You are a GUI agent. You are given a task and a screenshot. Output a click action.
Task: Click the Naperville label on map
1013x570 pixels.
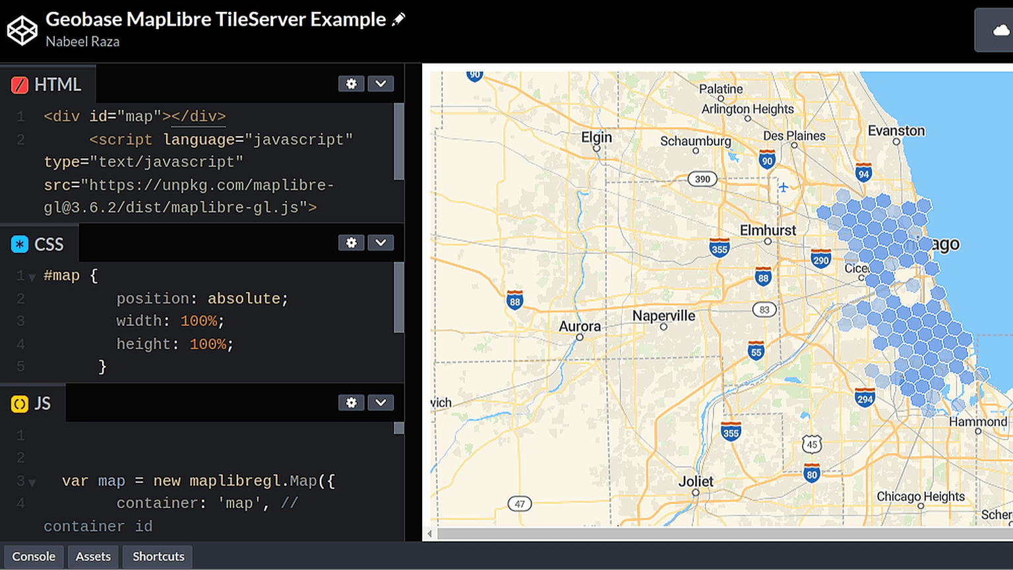663,316
